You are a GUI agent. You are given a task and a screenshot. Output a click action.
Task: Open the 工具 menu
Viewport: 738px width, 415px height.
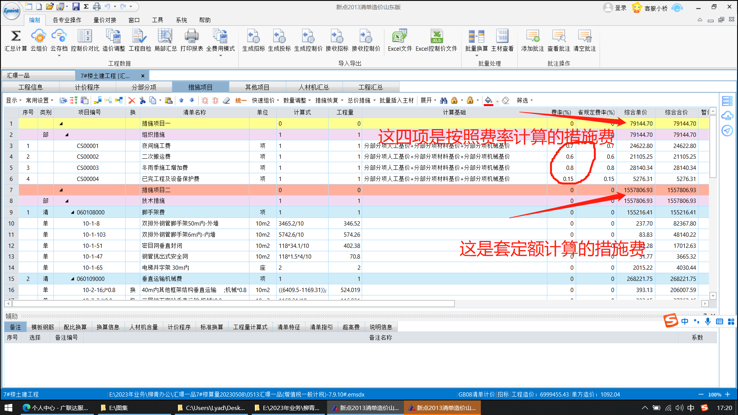coord(158,20)
